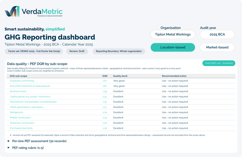Image resolution: width=242 pixels, height=157 pixels.
Task: Open Downstream transportation and distribution link
Action: tap(33, 102)
